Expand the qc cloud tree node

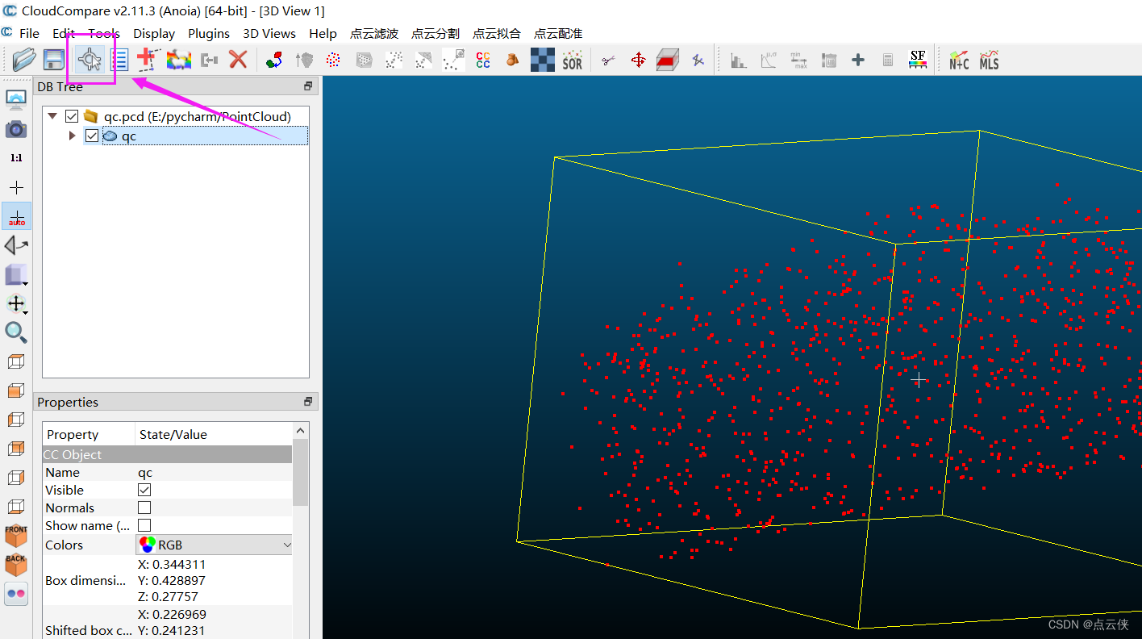72,136
